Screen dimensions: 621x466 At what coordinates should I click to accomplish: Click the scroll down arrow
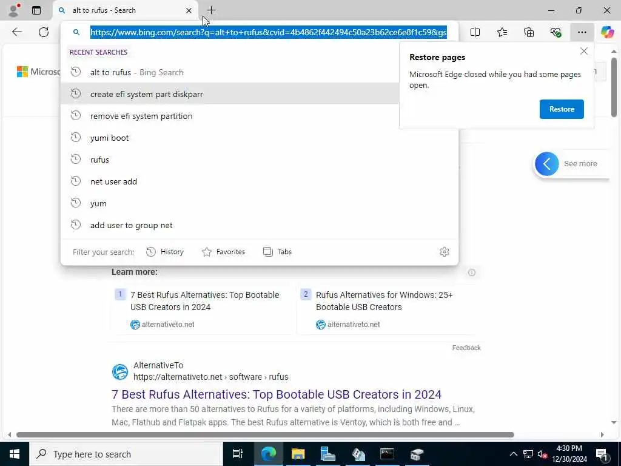(x=614, y=422)
